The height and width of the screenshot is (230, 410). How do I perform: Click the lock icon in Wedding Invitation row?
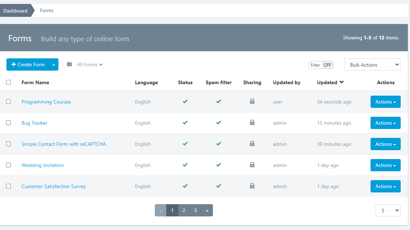(x=252, y=165)
